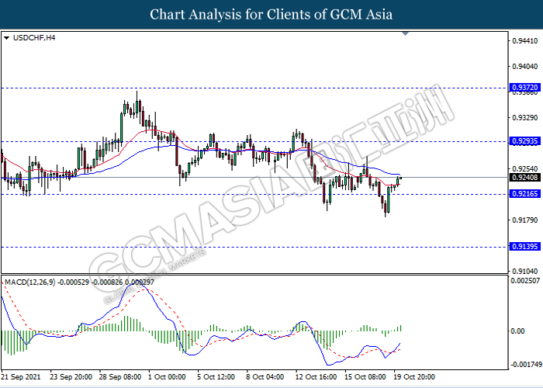Click the 0.91040 price axis value
Image resolution: width=543 pixels, height=388 pixels.
pyautogui.click(x=525, y=272)
